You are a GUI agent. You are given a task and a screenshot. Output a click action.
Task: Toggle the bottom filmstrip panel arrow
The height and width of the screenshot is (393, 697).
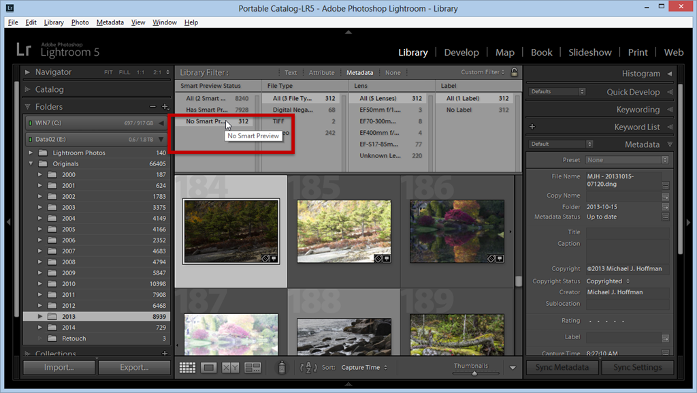tap(348, 383)
